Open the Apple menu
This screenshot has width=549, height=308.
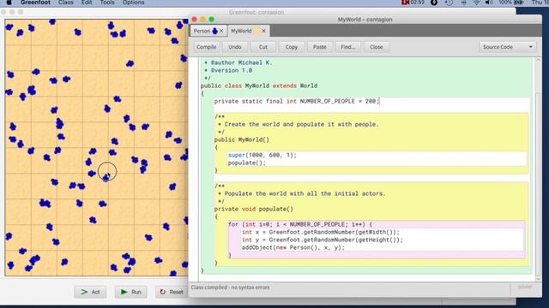[x=9, y=3]
